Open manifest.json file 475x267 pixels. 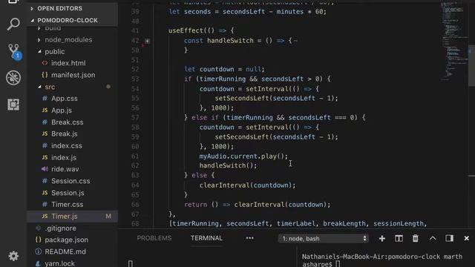pyautogui.click(x=73, y=75)
